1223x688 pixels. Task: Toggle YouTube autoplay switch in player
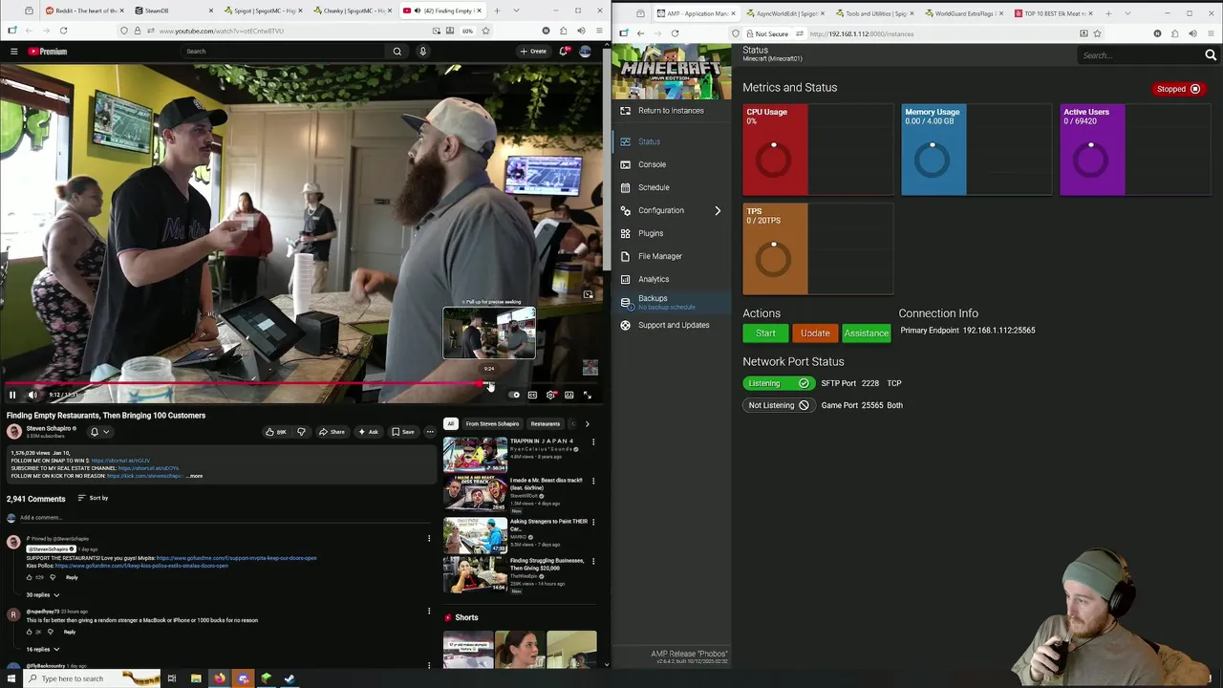(x=514, y=395)
